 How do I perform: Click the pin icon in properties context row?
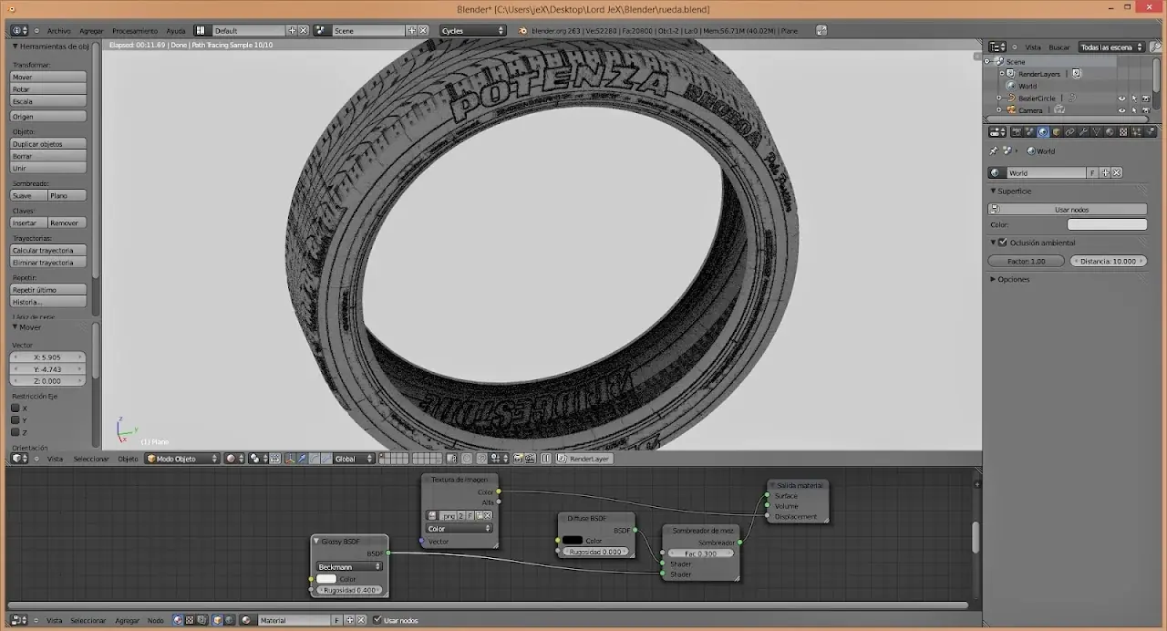[x=994, y=151]
